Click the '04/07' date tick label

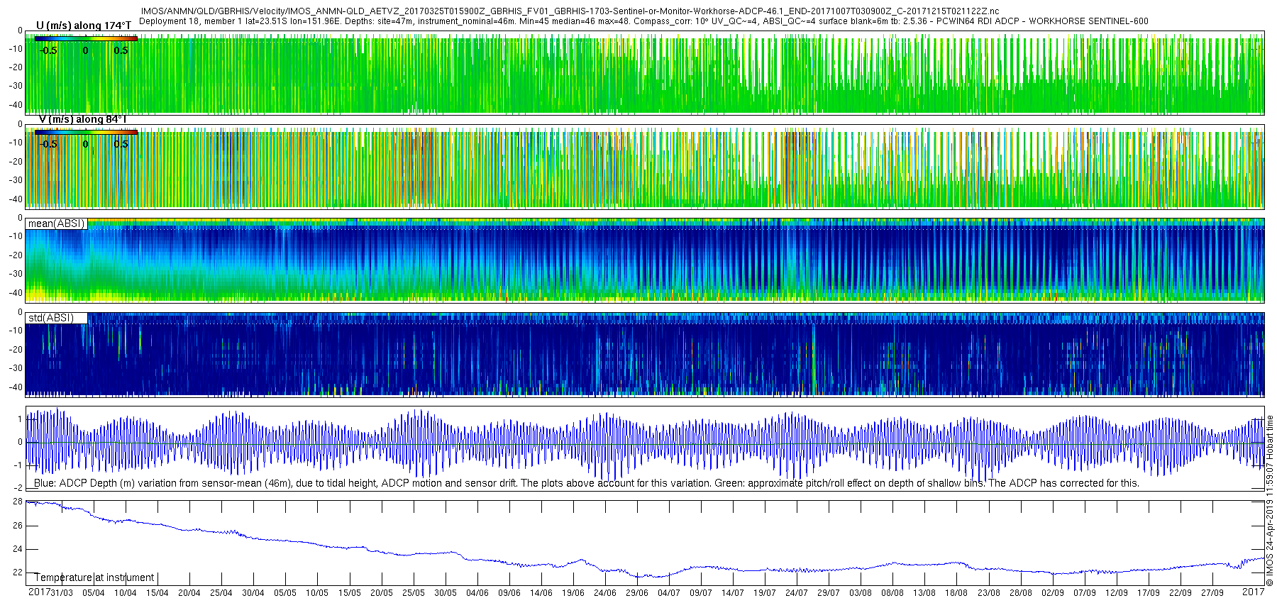669,593
